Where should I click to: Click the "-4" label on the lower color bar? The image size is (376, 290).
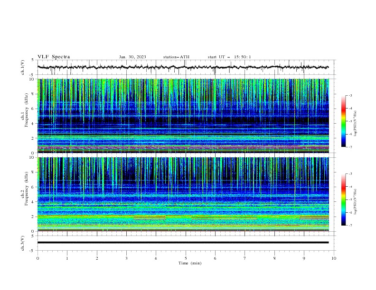(x=350, y=187)
